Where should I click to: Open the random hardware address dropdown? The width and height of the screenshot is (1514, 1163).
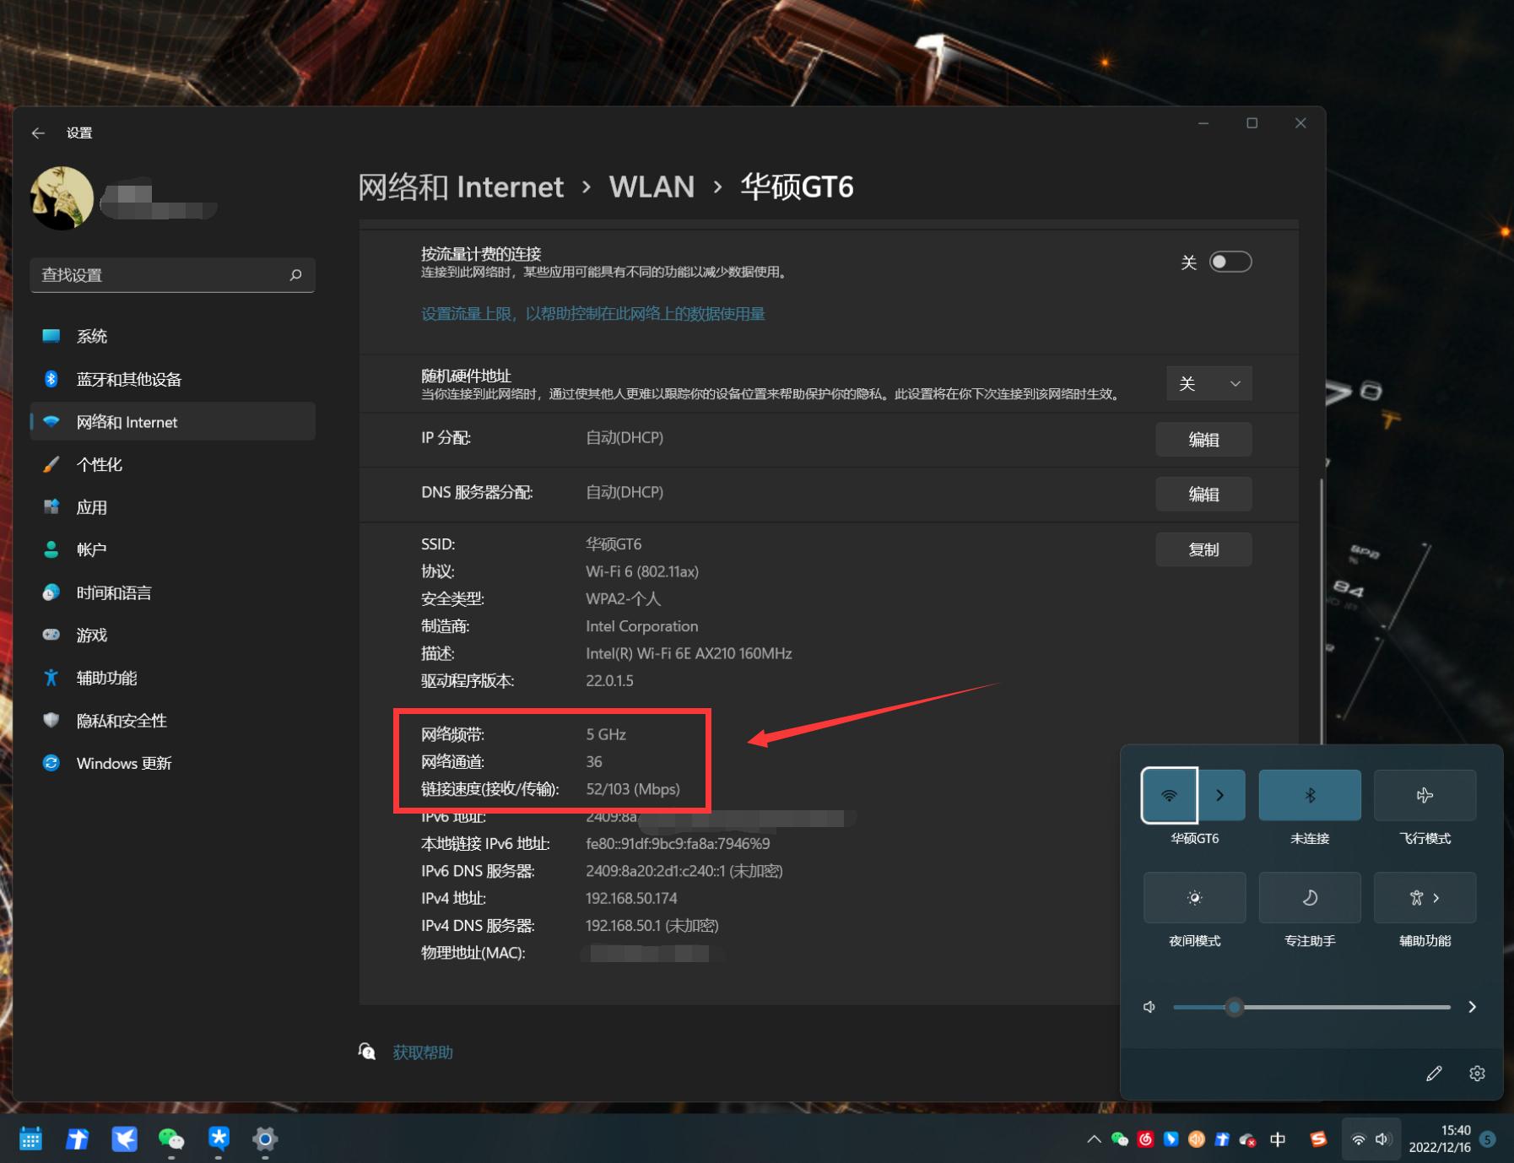click(1208, 384)
